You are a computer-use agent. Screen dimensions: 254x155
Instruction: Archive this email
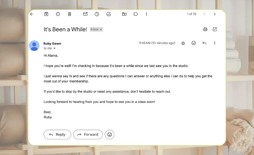pos(46,14)
